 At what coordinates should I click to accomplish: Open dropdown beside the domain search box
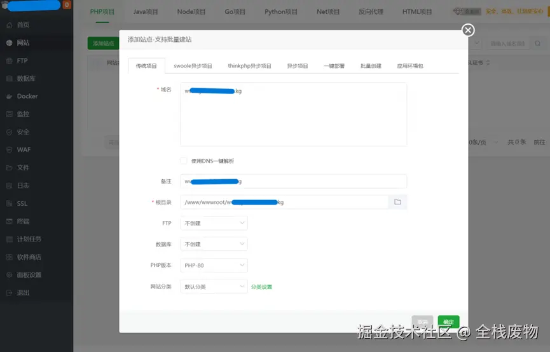476,43
